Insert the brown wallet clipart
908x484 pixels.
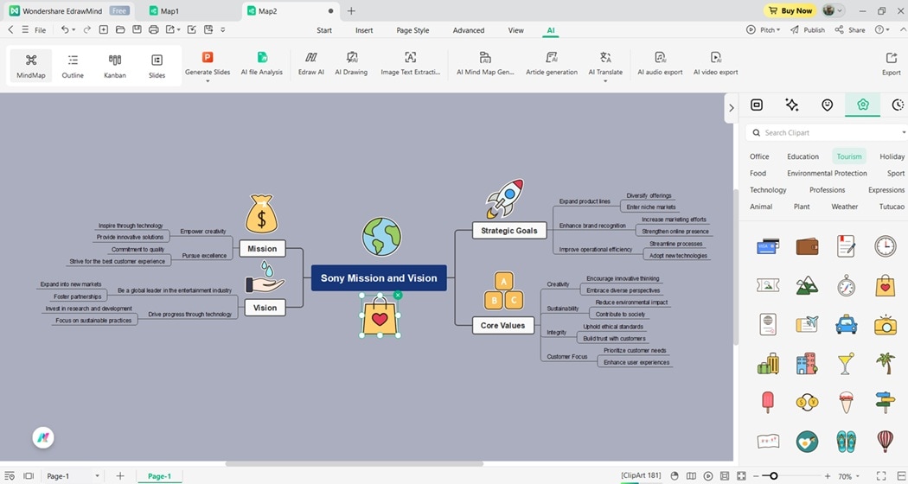807,246
